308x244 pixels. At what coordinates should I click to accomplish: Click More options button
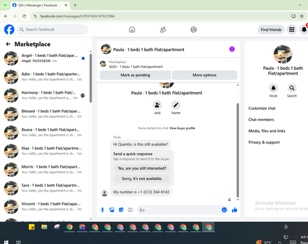[205, 75]
